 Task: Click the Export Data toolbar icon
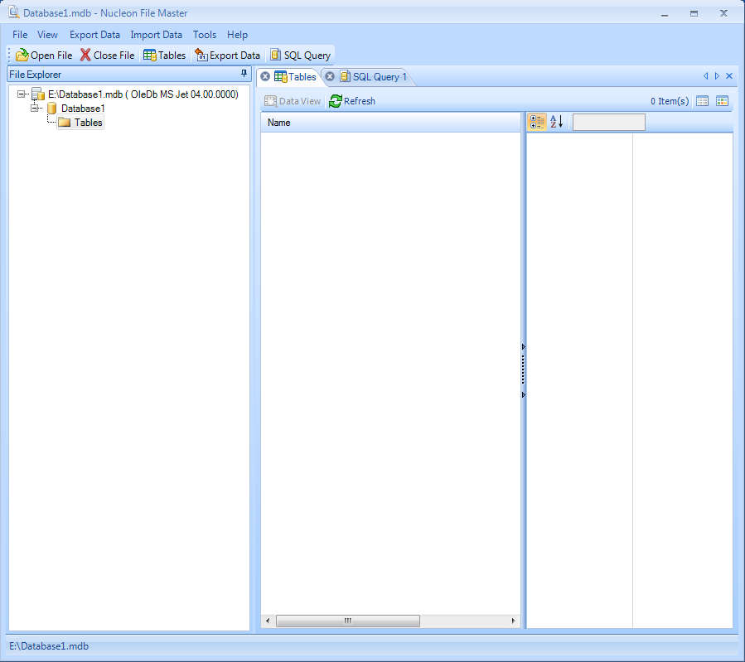tap(201, 56)
